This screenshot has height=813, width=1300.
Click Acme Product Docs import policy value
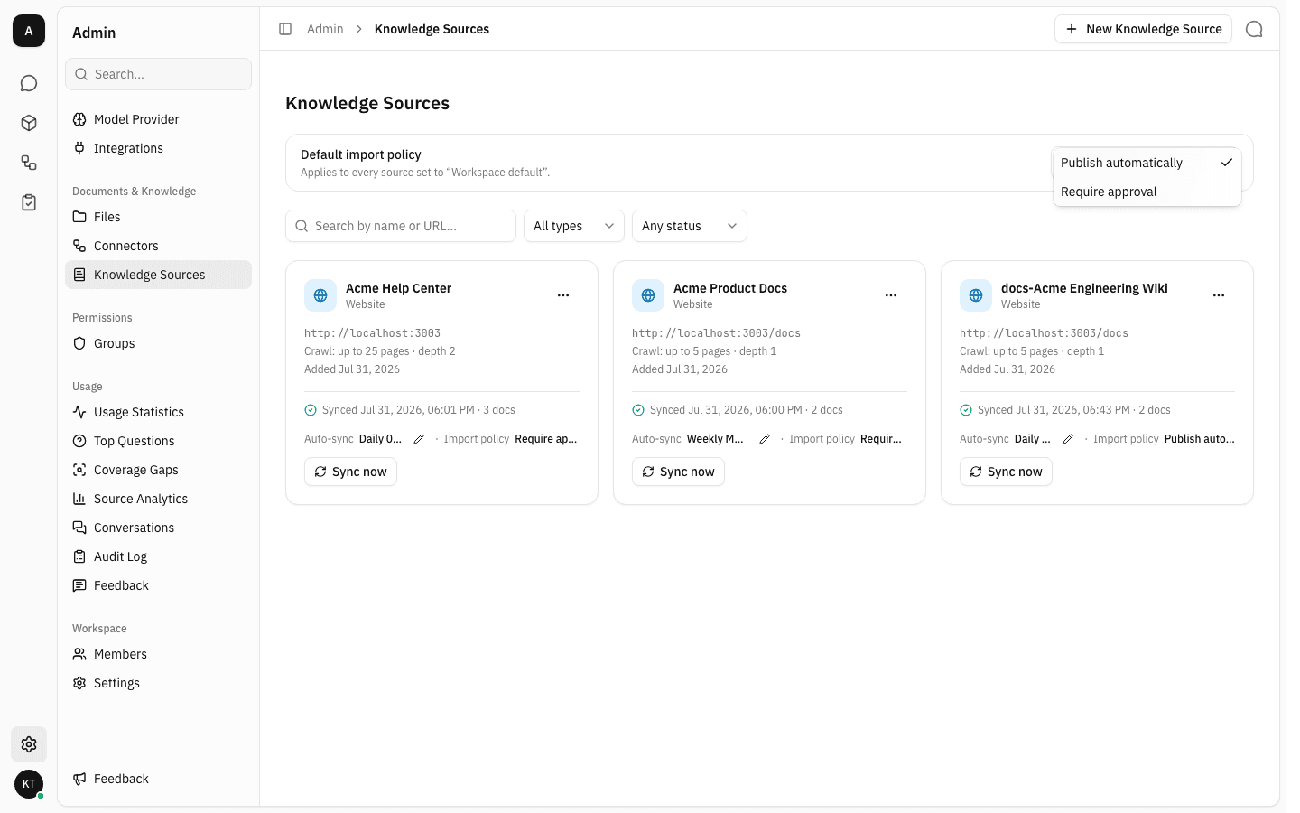click(x=881, y=439)
